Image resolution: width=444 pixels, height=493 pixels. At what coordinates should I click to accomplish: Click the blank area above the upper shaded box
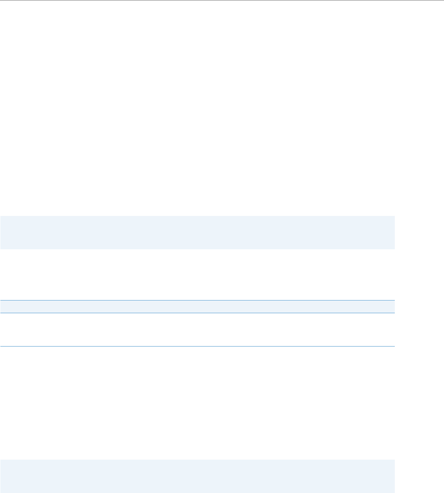[x=198, y=108]
